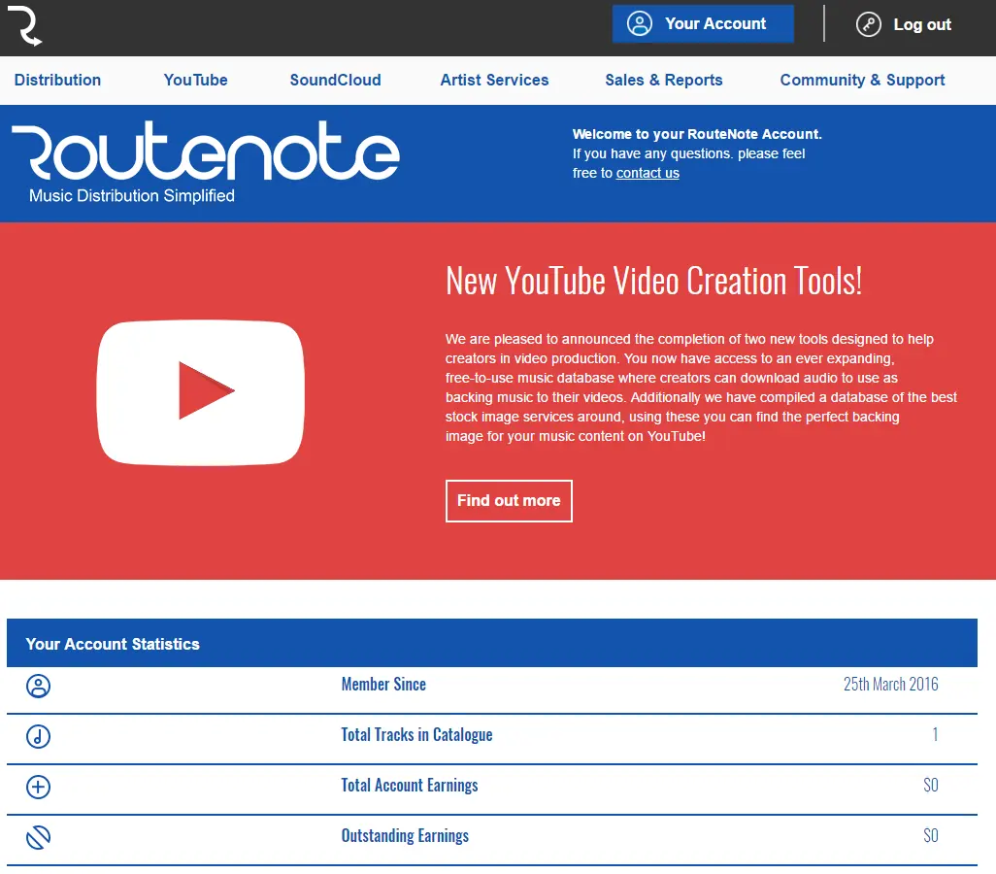Click the music note icon for Total Tracks
Viewport: 996px width, 874px height.
tap(38, 737)
